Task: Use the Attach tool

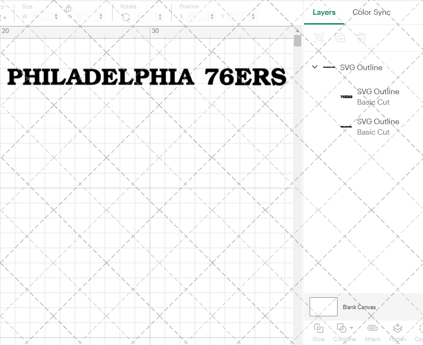Action: [x=372, y=328]
